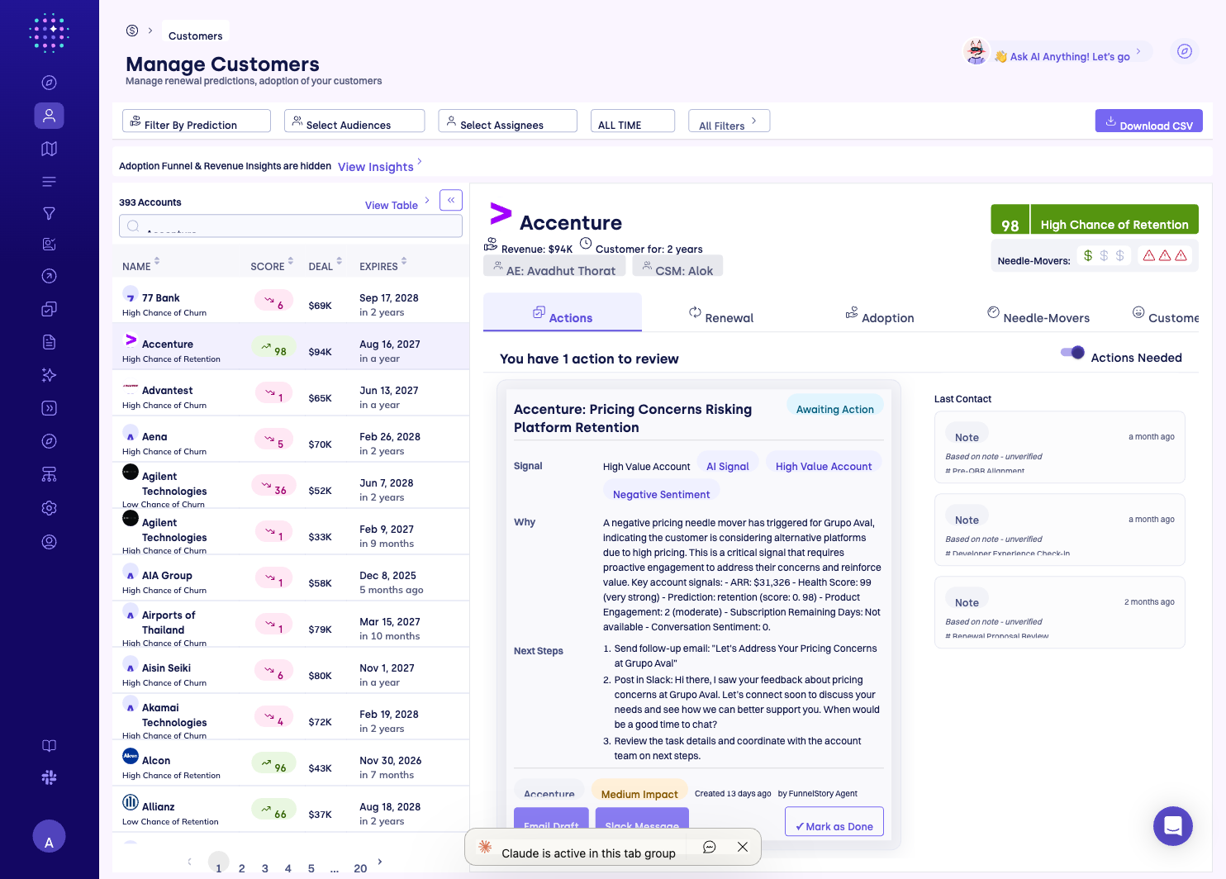Click the Negative Sentiment signal chip
This screenshot has height=879, width=1226.
[661, 492]
